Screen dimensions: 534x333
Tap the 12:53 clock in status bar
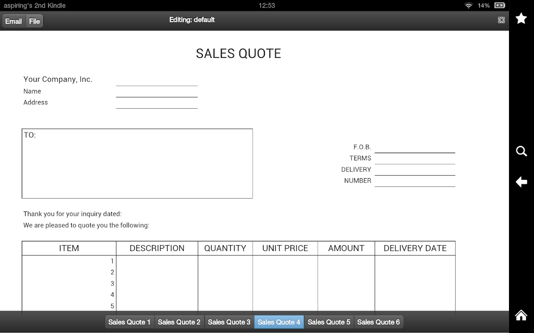(267, 5)
